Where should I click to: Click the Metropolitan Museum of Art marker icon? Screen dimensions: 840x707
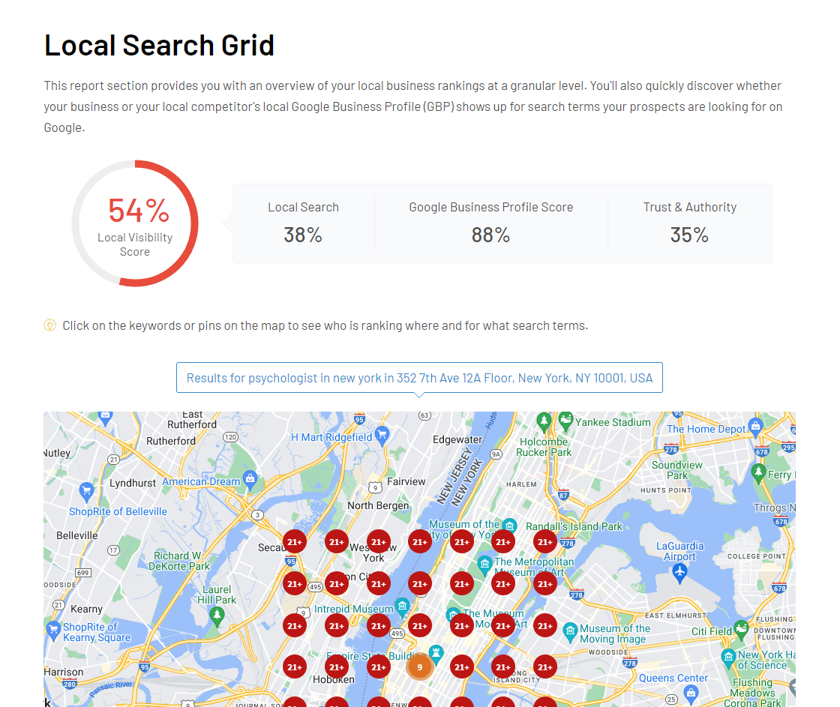pos(484,564)
